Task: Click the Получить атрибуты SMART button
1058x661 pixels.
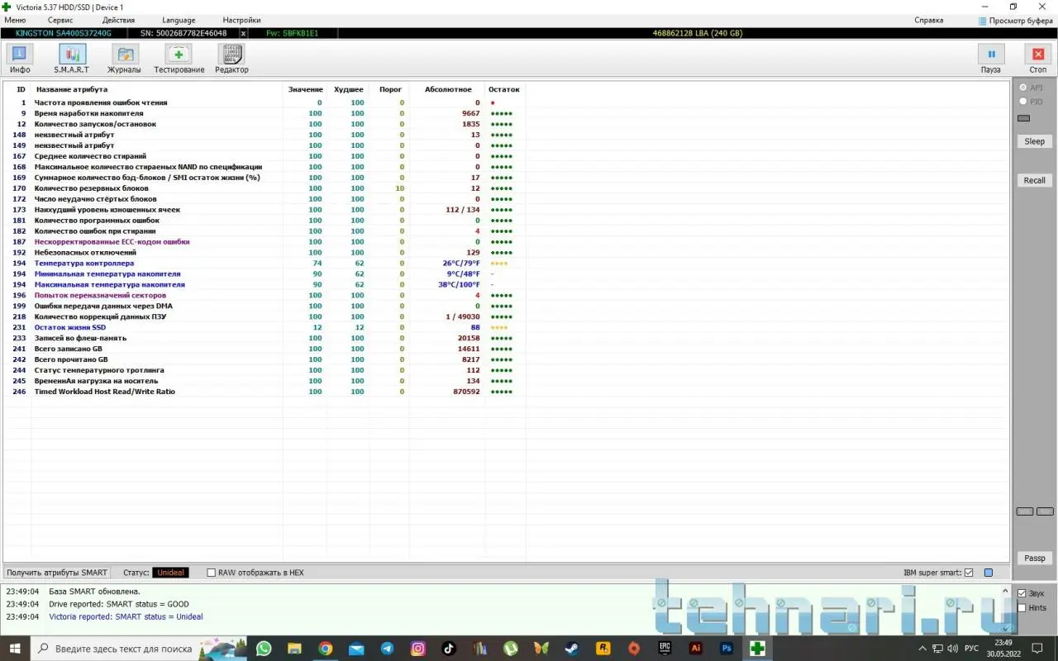Action: pos(57,573)
